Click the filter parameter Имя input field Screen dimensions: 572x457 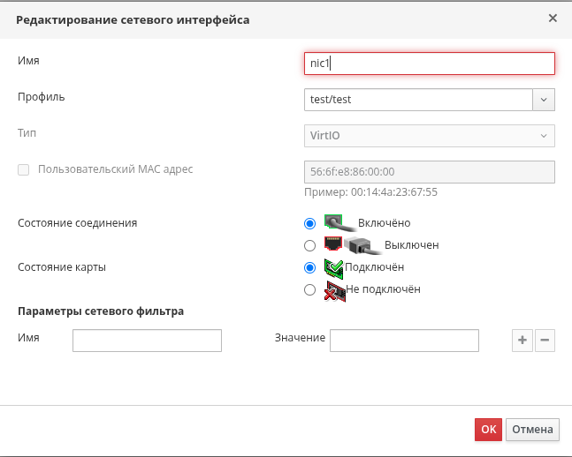(147, 341)
